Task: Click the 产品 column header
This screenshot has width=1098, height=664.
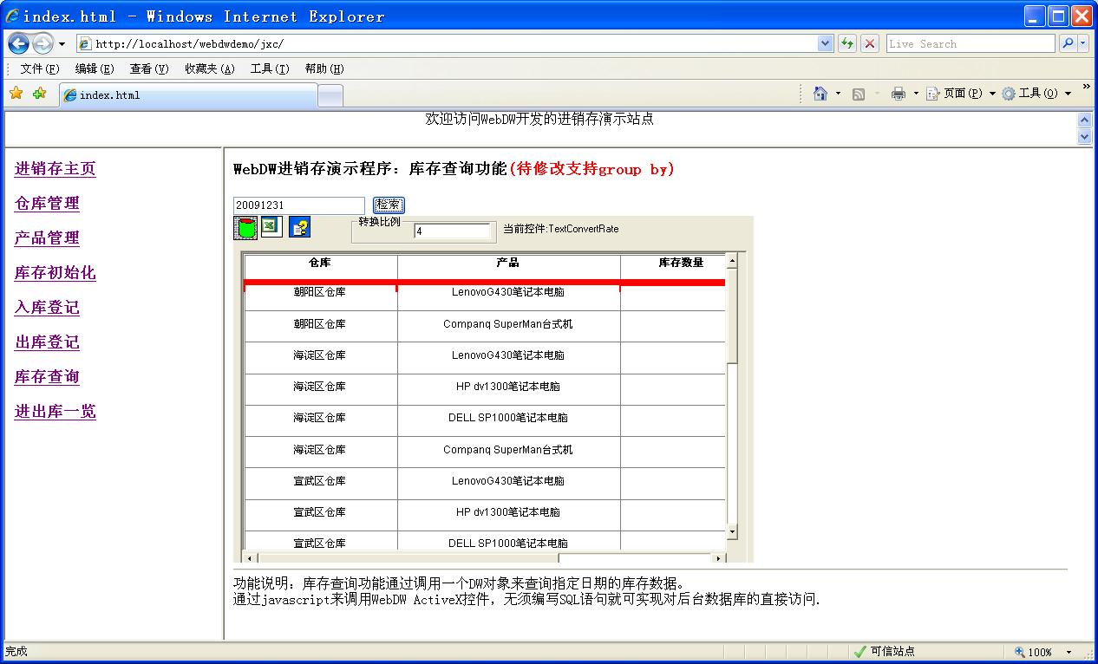Action: (x=508, y=263)
